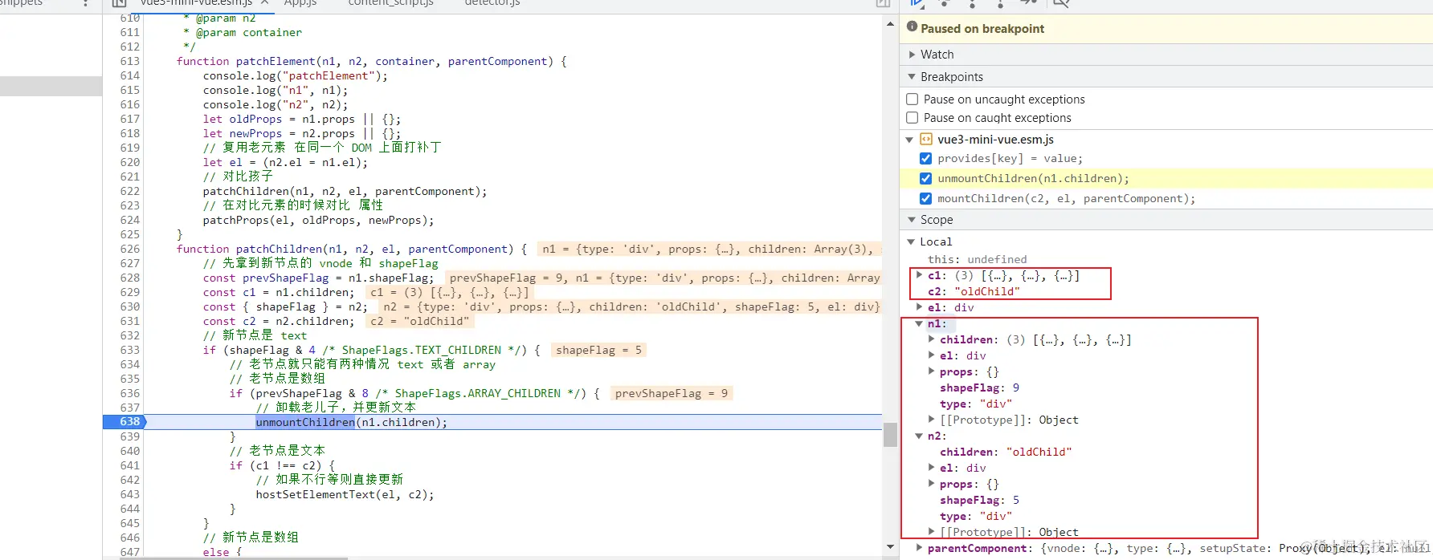Click n1's type: "div" entry
The width and height of the screenshot is (1433, 560).
point(976,404)
